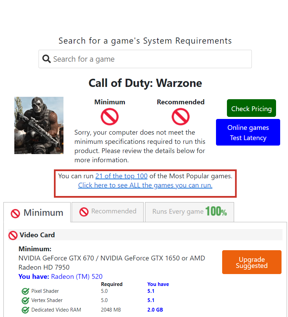The image size is (288, 317).
Task: Click the Video Card section header
Action: click(145, 235)
